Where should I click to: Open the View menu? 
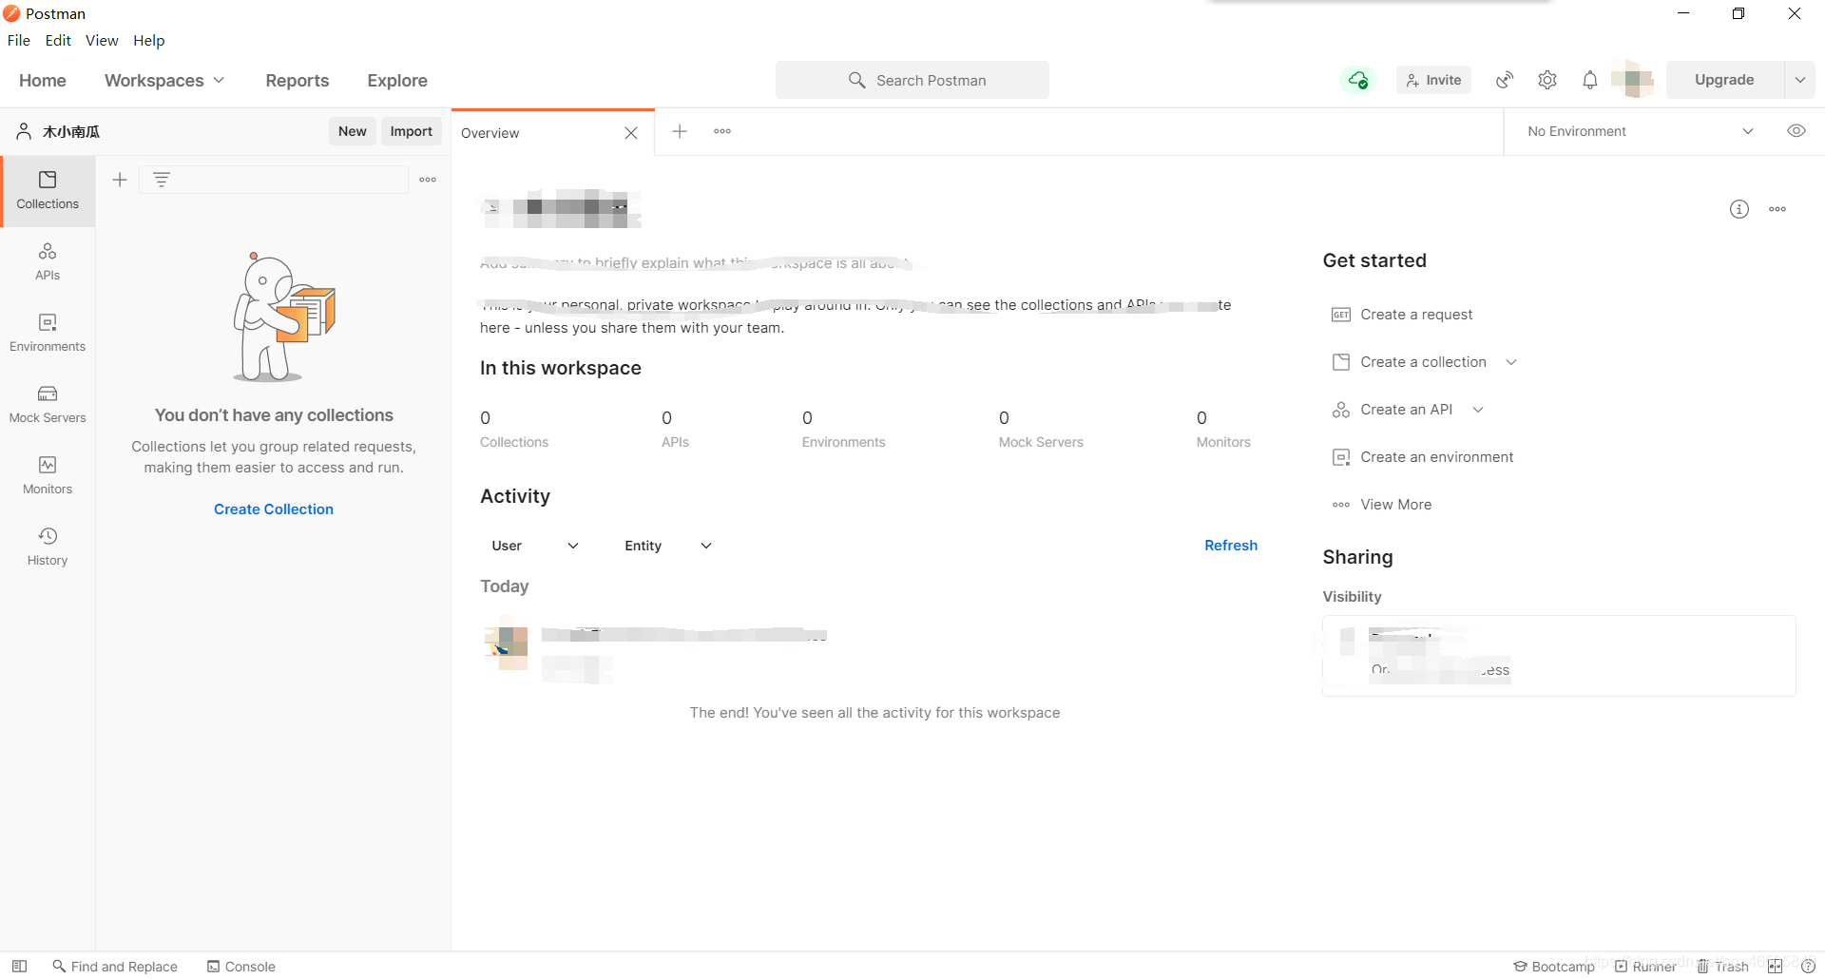click(102, 40)
